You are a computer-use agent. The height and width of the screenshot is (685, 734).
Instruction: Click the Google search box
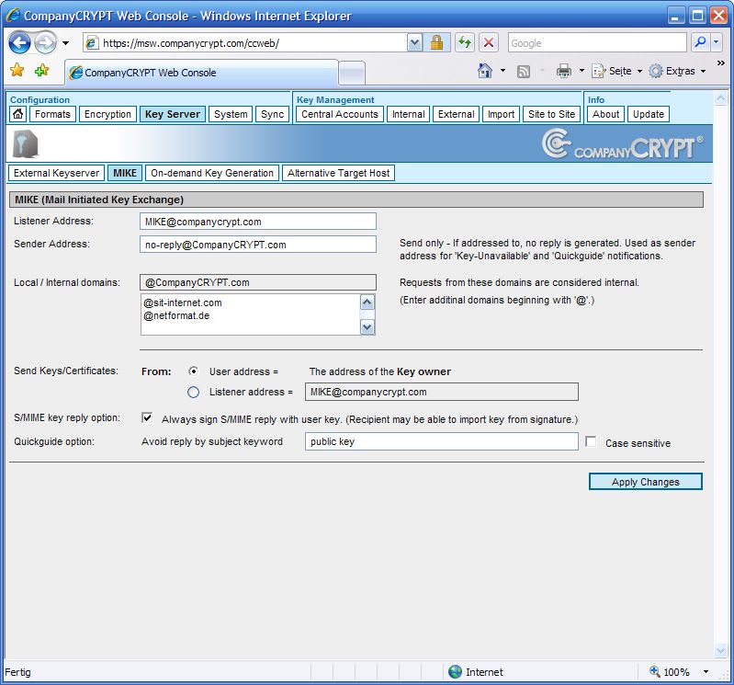[597, 43]
